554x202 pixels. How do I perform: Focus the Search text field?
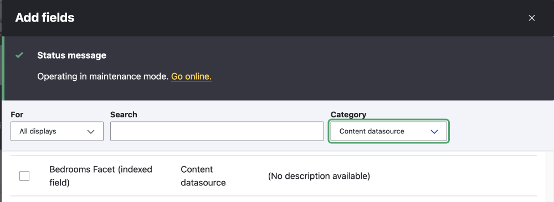[x=217, y=131]
